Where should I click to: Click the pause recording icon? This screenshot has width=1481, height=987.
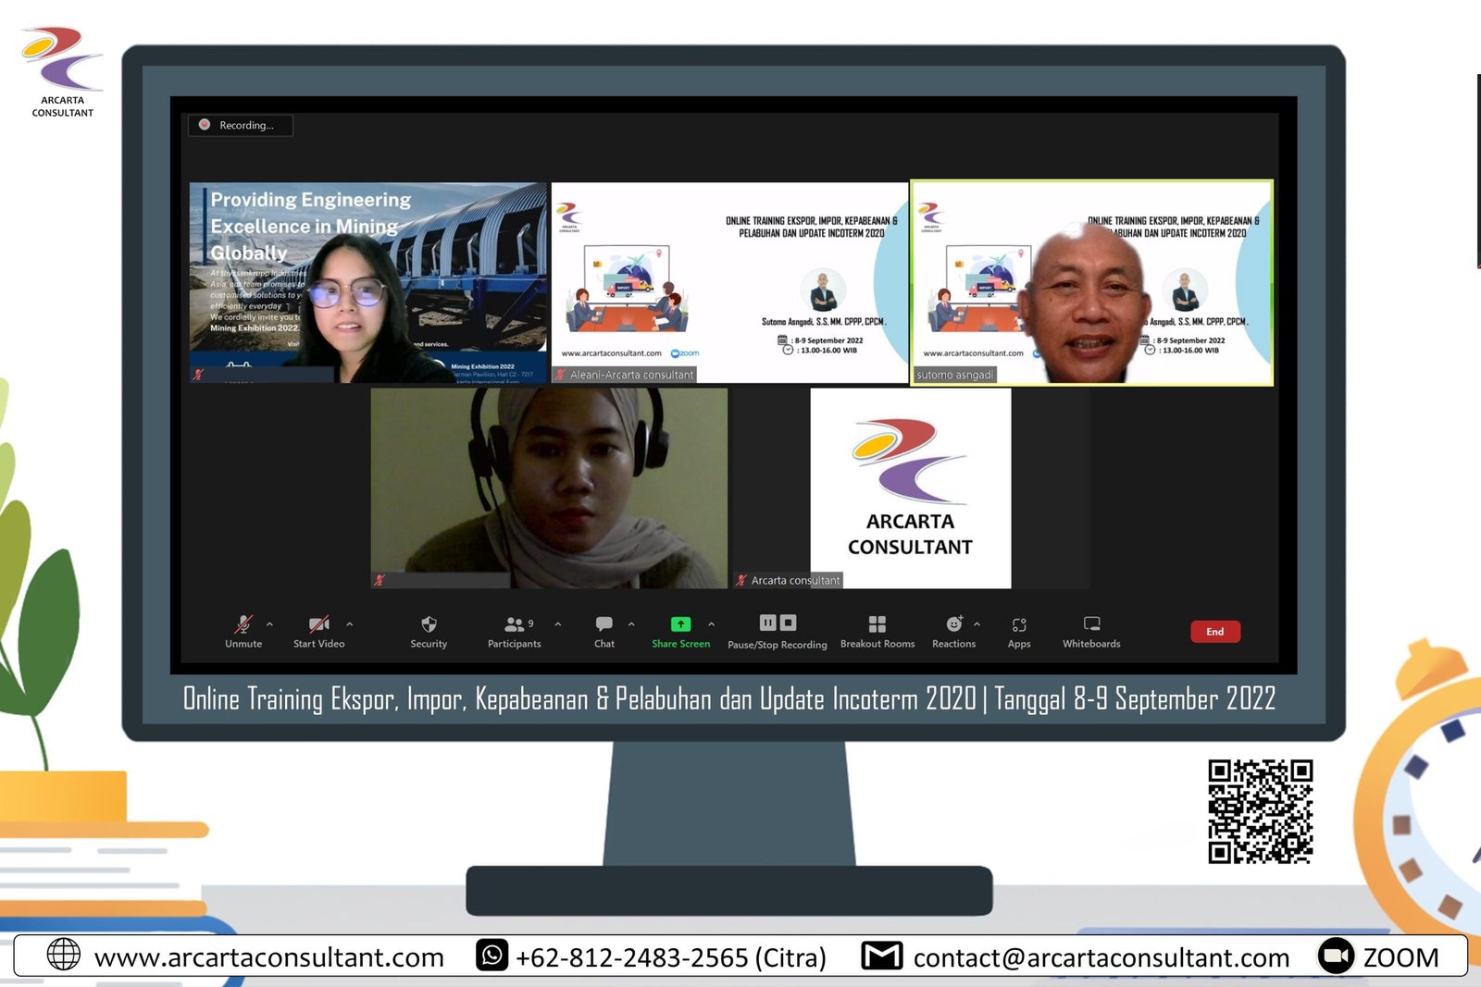767,623
